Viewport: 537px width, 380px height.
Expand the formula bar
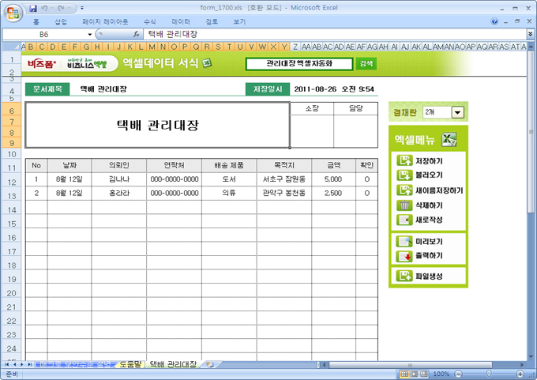(530, 34)
